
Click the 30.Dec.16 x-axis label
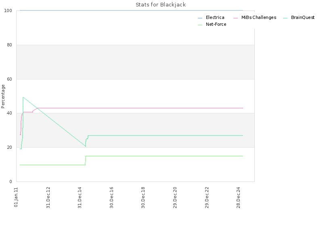(x=111, y=198)
